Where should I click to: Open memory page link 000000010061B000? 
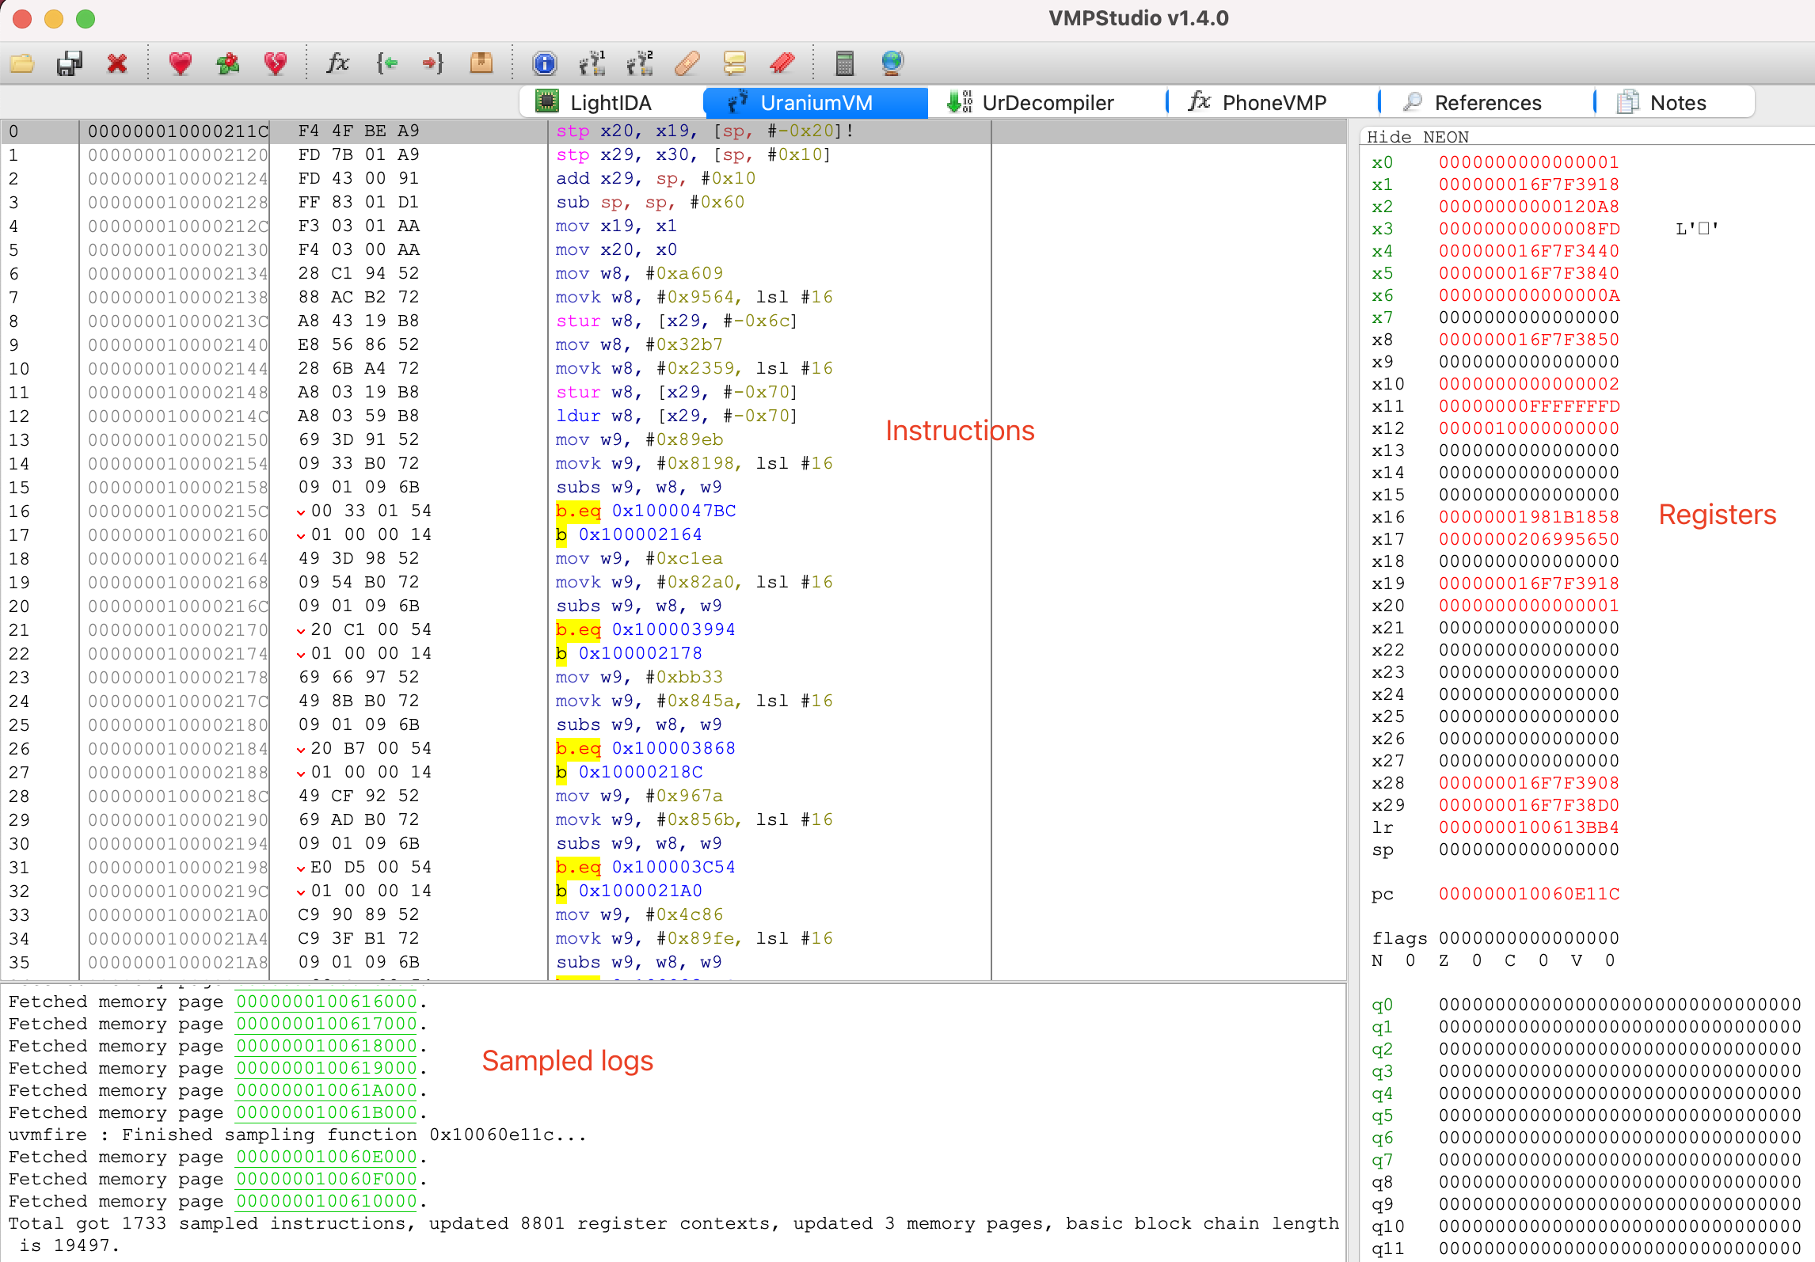tap(326, 1112)
